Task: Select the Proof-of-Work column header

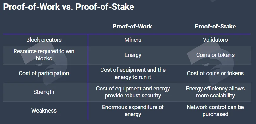Action: tap(132, 27)
